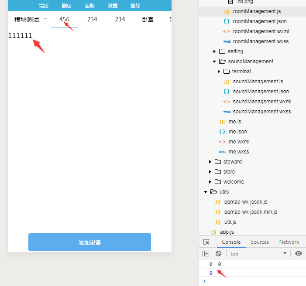Open soundManagement.wxss file
Image resolution: width=306 pixels, height=286 pixels.
[x=262, y=112]
